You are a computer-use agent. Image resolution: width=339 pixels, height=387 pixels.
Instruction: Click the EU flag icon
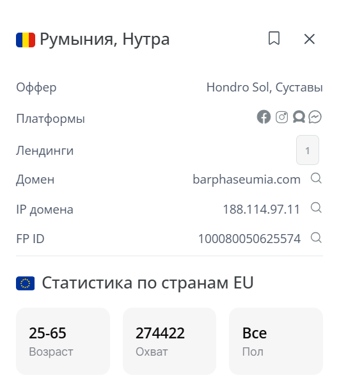pyautogui.click(x=25, y=283)
